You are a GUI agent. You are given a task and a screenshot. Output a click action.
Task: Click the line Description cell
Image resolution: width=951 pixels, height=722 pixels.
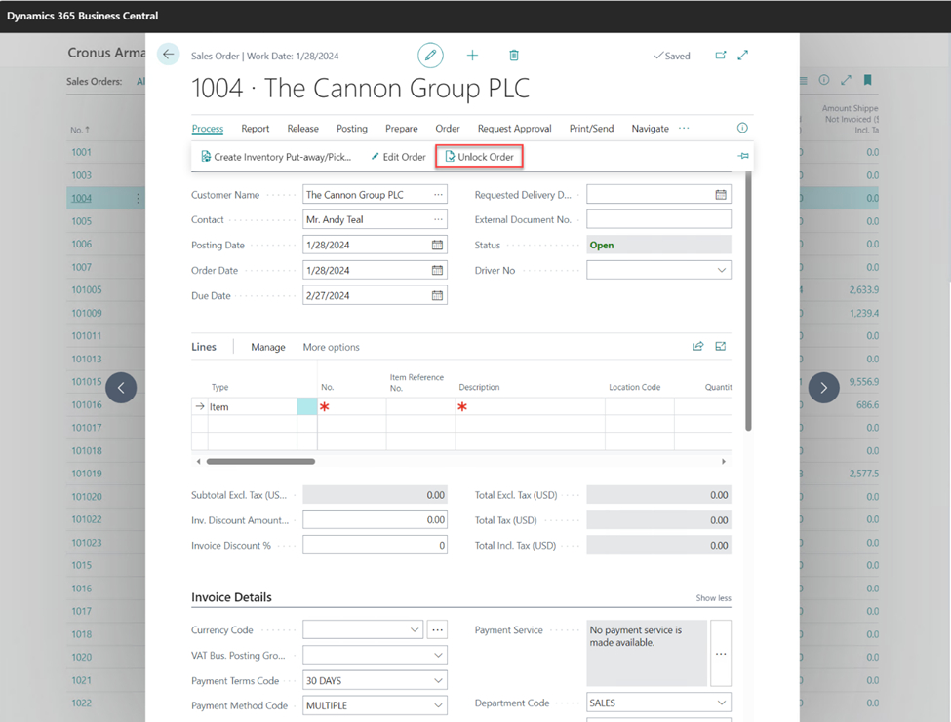[x=530, y=406]
